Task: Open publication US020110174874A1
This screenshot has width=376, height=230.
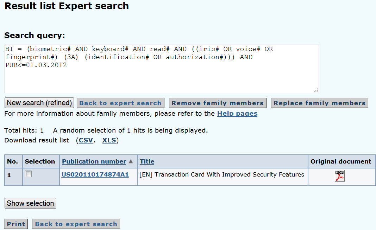Action: [95, 174]
